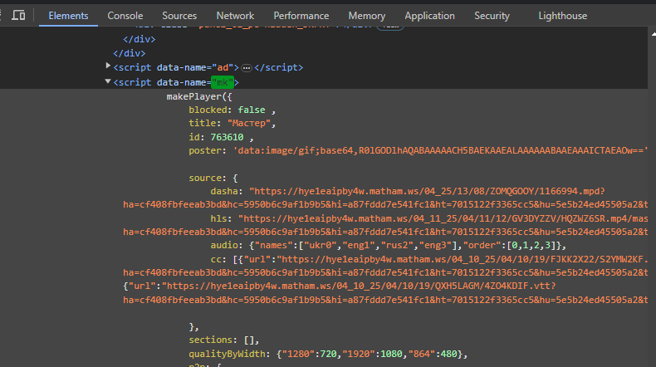Screen dimensions: 656x367
Task: Click the poster data:image/gif base64 string
Action: tap(441, 150)
